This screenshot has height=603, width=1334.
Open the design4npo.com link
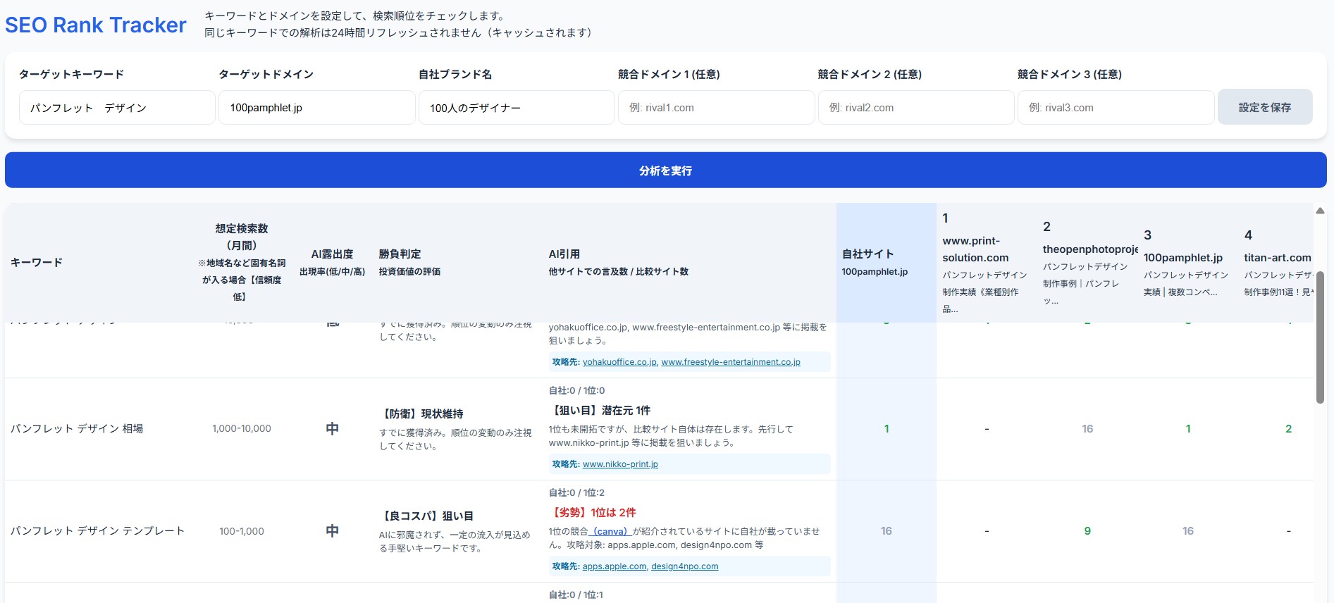[684, 566]
